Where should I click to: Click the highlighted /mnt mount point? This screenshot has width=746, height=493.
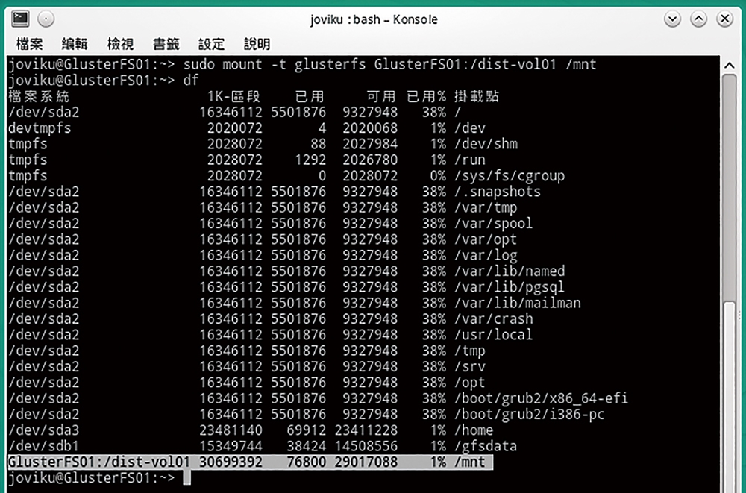pos(470,462)
